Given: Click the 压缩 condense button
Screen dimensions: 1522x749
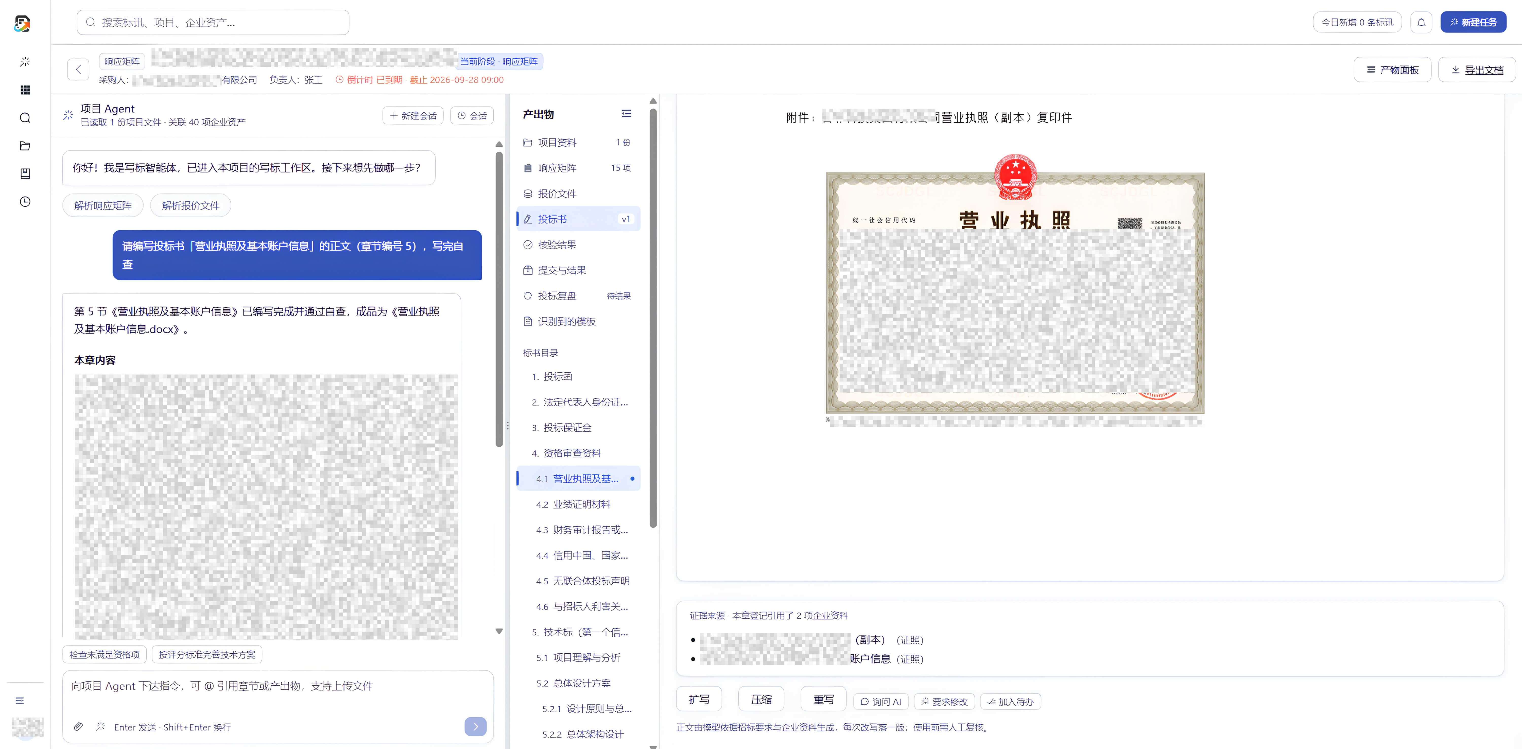Looking at the screenshot, I should tap(761, 699).
